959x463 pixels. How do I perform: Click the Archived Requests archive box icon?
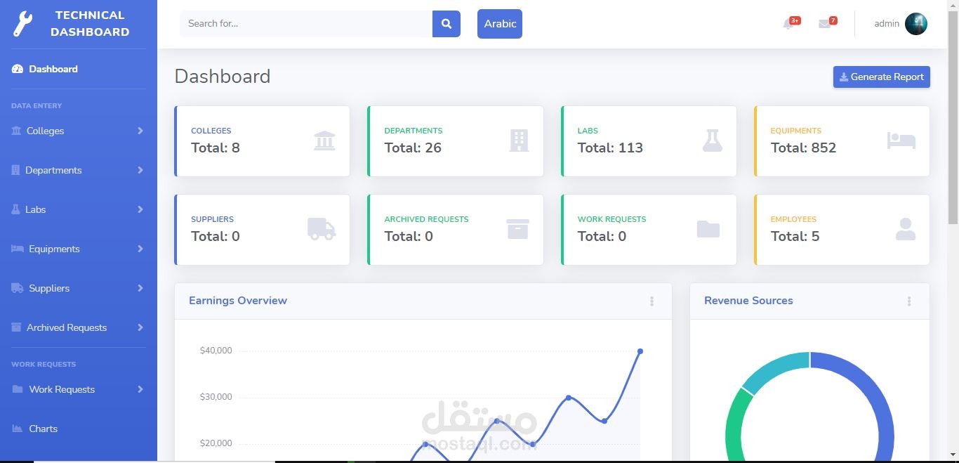518,229
